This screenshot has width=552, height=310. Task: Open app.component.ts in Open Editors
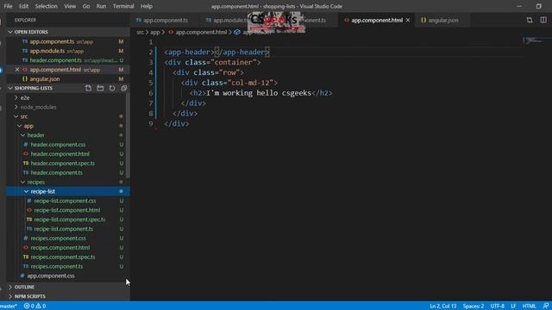(52, 41)
